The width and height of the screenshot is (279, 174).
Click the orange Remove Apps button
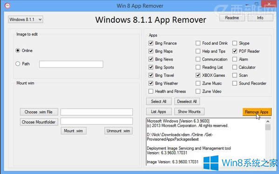(x=257, y=112)
